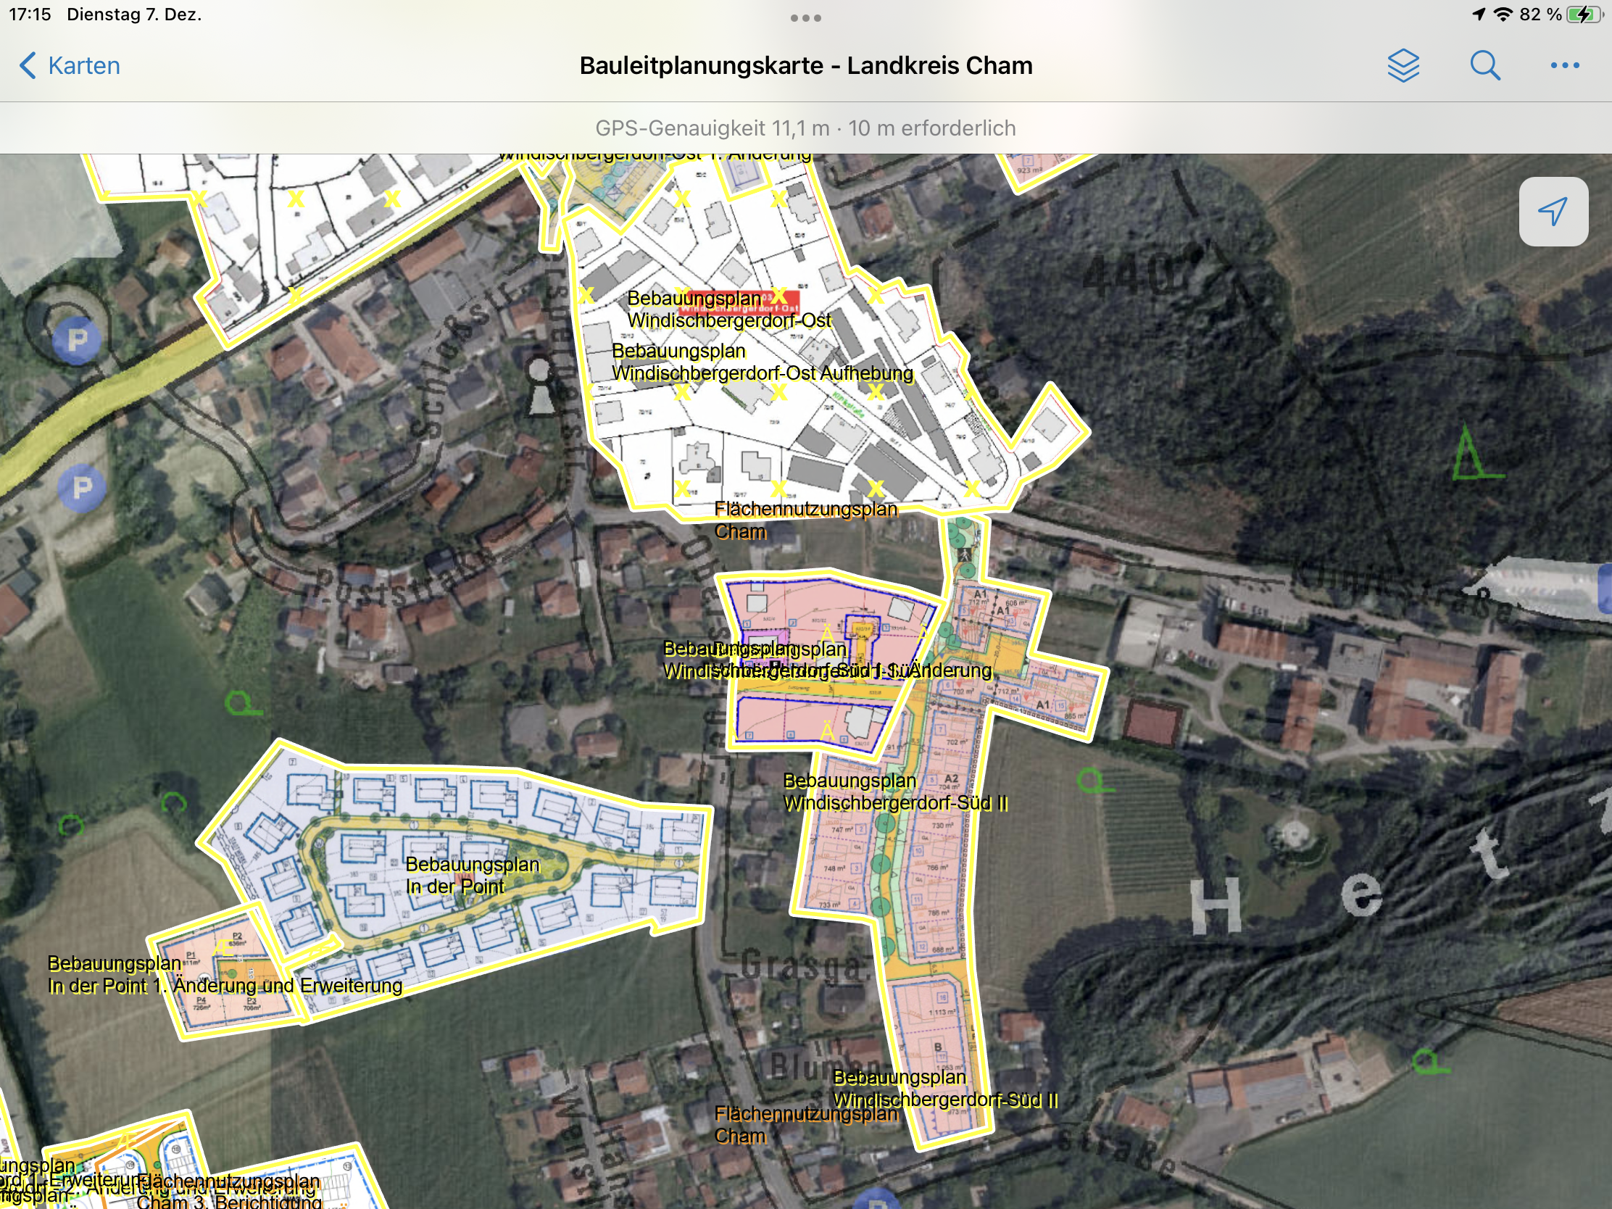
Task: Select In der Point 1. Änderung und Erweiterung label
Action: tap(225, 974)
